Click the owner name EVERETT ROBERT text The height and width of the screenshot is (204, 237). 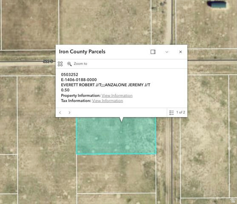pyautogui.click(x=78, y=85)
